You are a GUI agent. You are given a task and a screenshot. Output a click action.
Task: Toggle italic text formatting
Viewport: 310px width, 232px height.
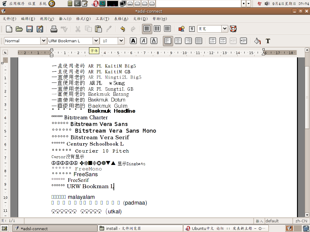143,41
